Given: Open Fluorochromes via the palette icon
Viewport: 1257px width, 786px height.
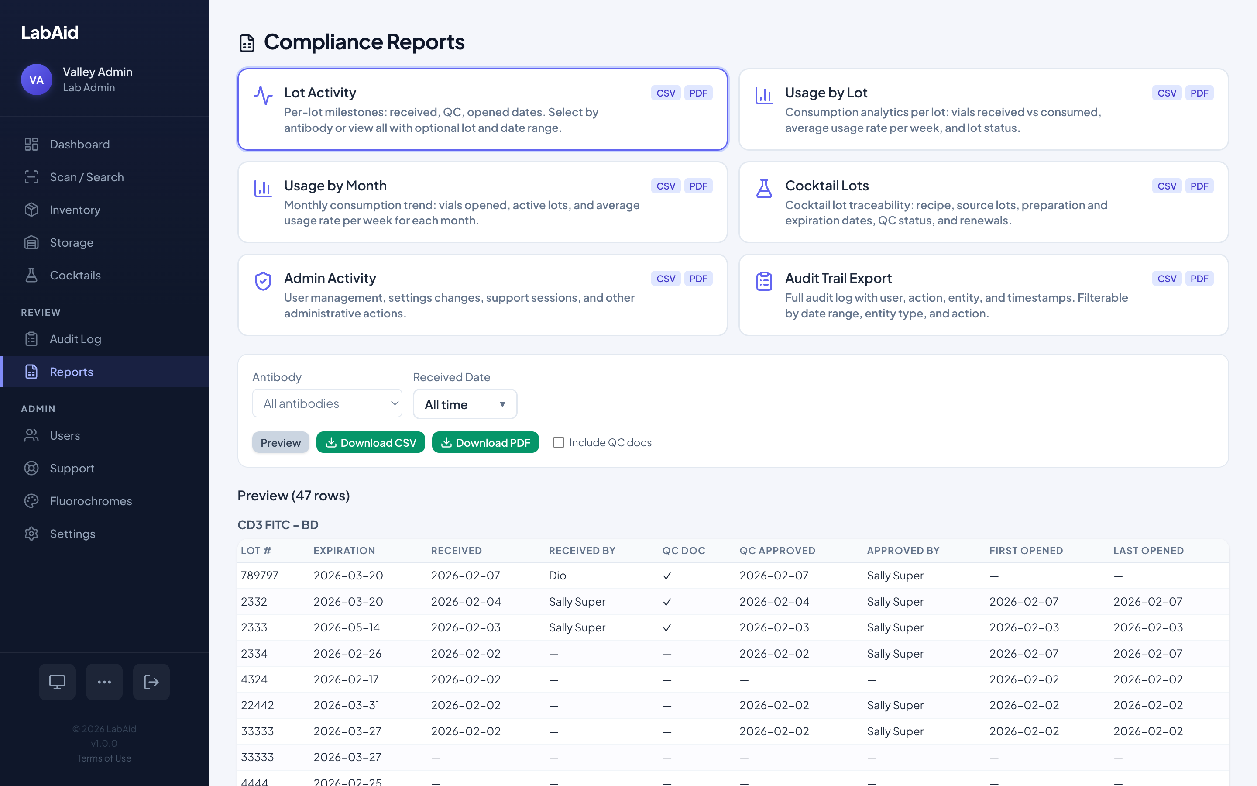Looking at the screenshot, I should click(x=31, y=500).
